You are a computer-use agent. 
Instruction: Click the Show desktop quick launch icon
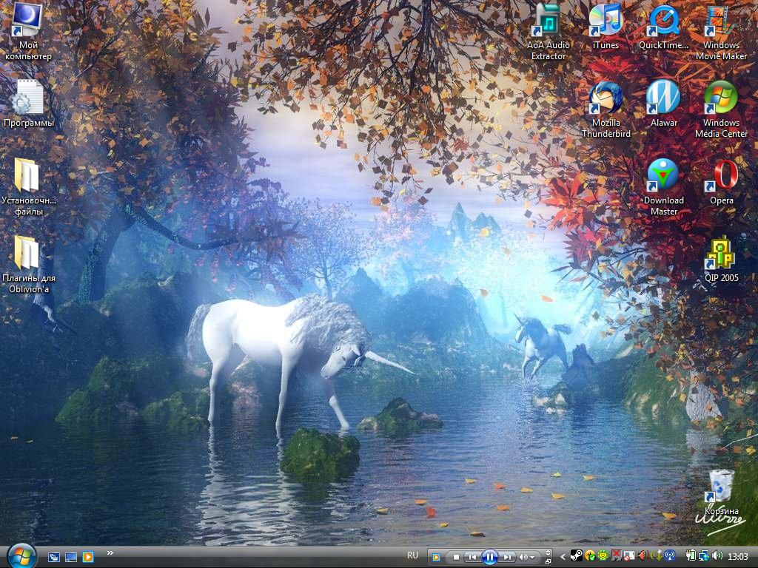click(71, 557)
